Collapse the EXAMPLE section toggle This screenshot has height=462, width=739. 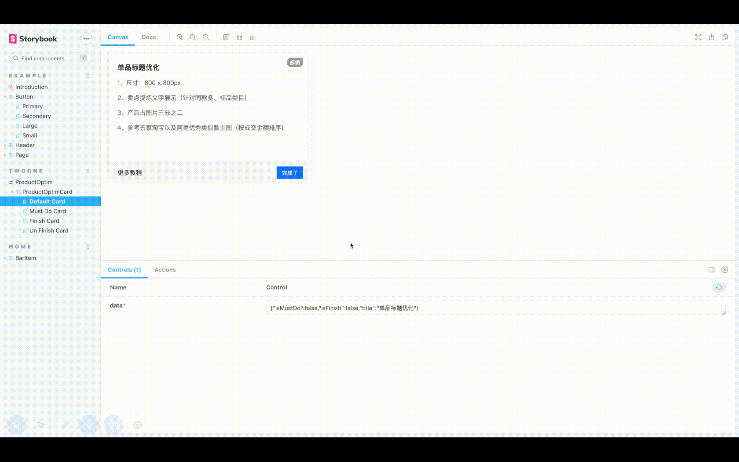(88, 76)
